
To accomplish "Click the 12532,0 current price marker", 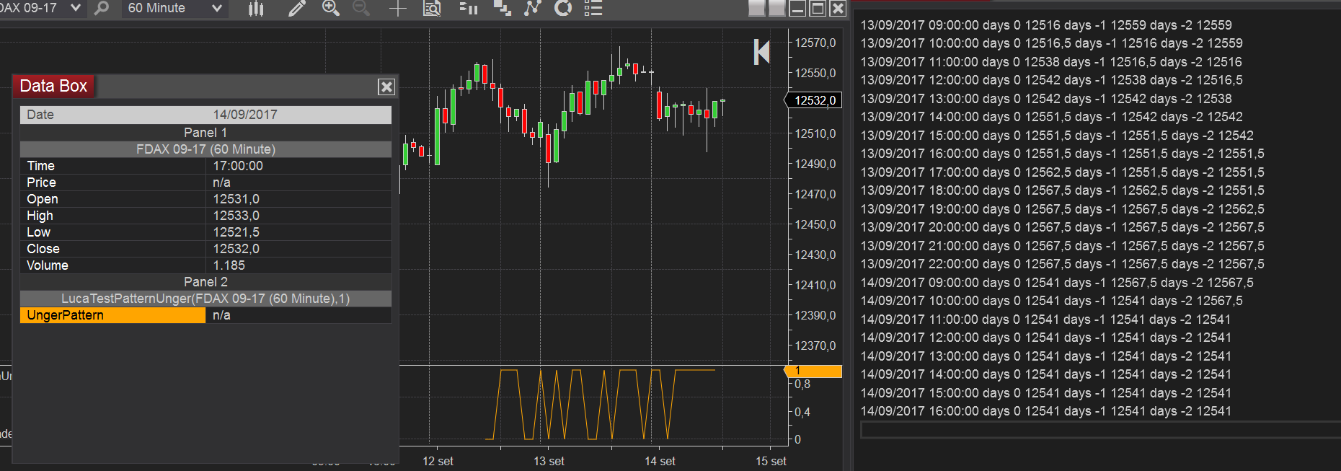I will coord(814,100).
